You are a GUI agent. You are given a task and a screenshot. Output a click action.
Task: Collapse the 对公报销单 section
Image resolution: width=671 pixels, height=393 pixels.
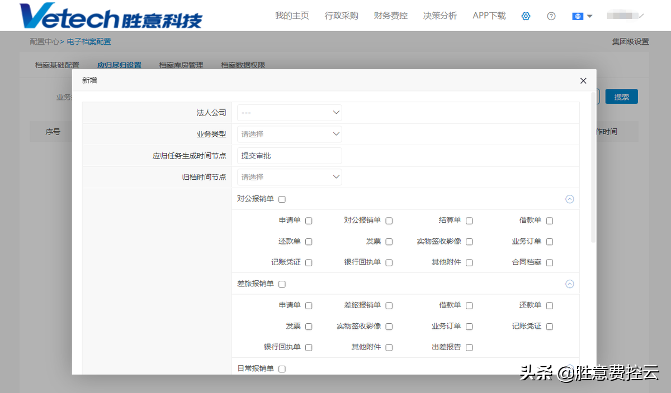570,199
